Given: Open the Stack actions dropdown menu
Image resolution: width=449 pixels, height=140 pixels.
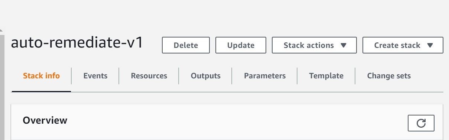Looking at the screenshot, I should [314, 45].
